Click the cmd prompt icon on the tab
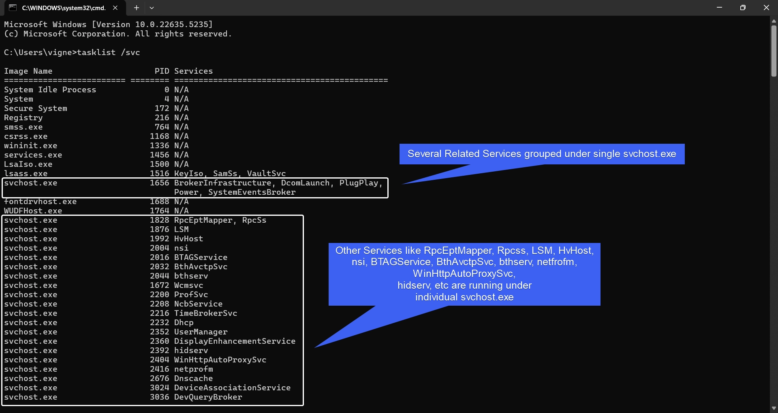 tap(12, 8)
